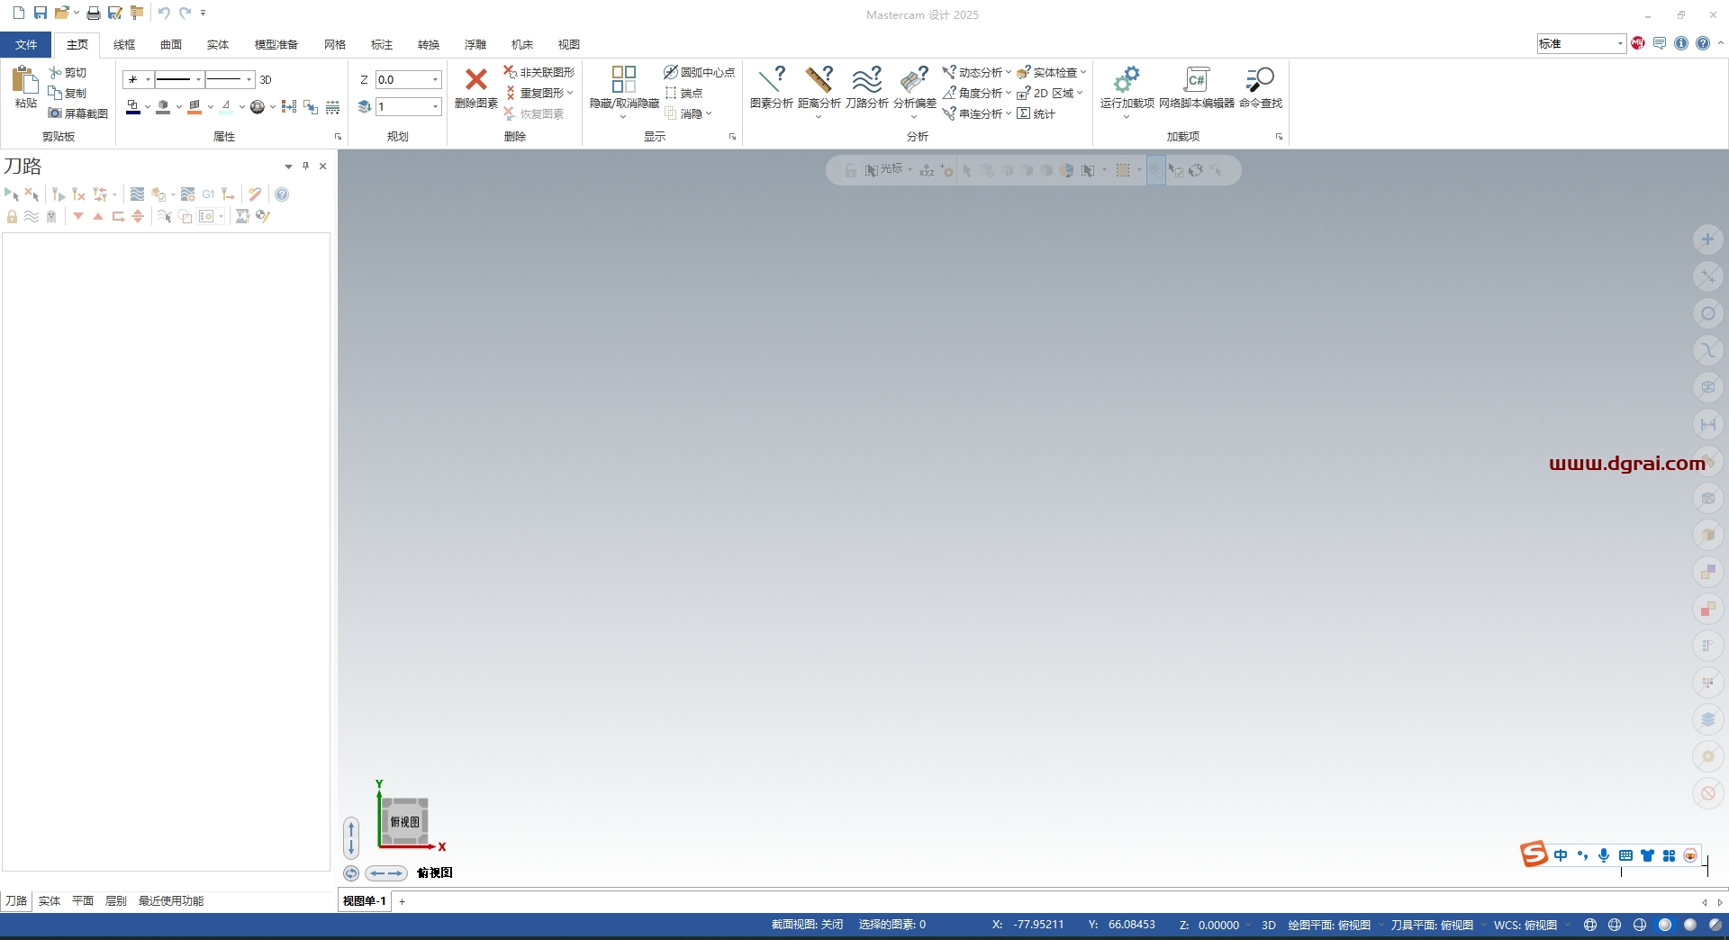Pin the 刀路 panel with auto-hide pushpin
The width and height of the screenshot is (1729, 940).
(x=306, y=167)
